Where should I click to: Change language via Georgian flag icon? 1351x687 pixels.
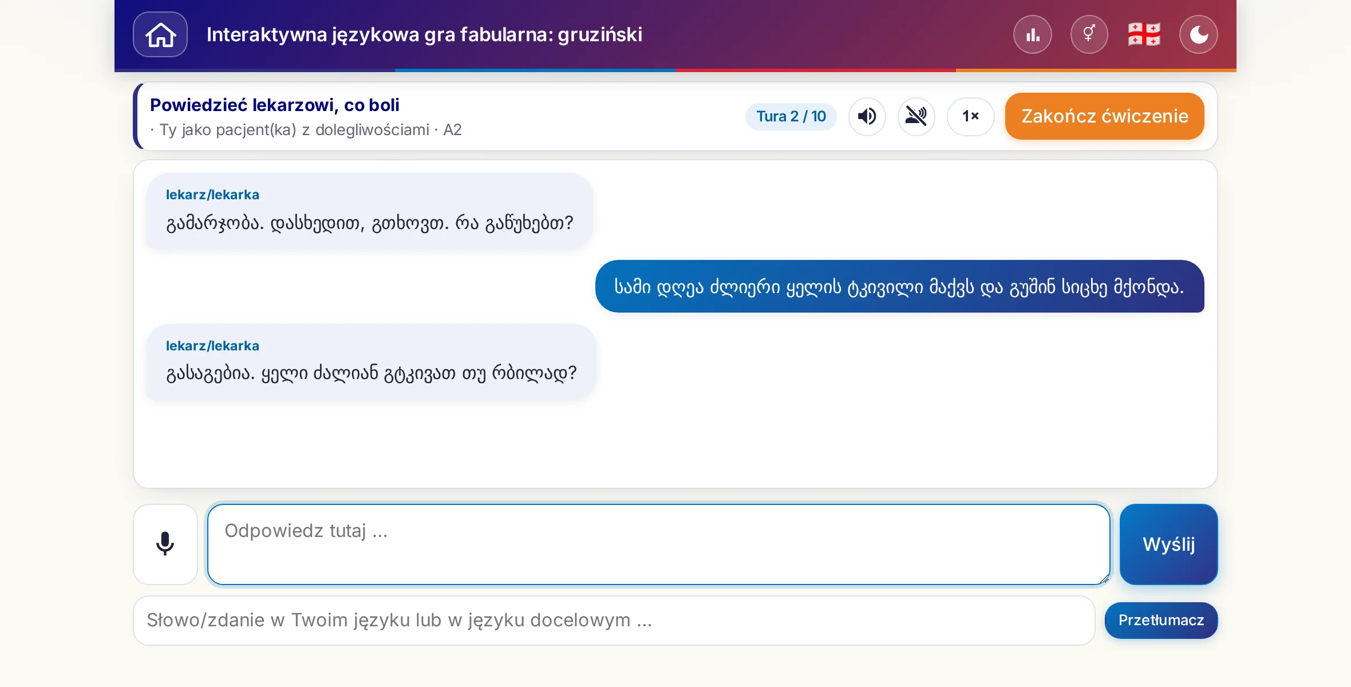1144,34
